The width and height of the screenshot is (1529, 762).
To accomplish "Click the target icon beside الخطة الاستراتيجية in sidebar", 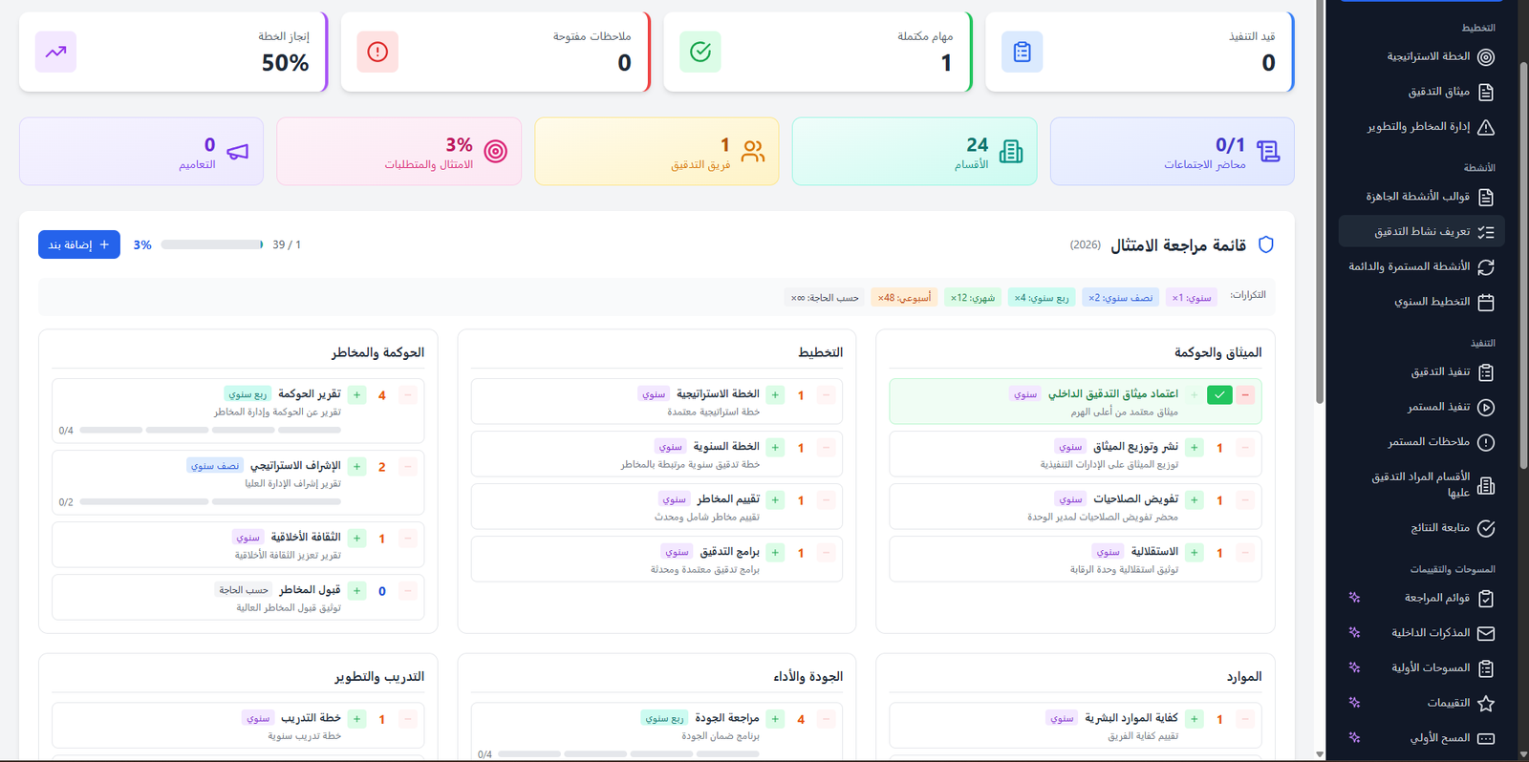I will [x=1486, y=57].
